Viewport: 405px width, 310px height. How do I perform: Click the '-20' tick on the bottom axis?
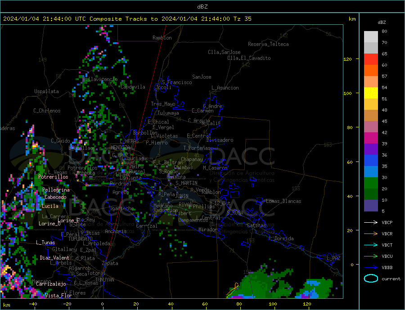67,304
